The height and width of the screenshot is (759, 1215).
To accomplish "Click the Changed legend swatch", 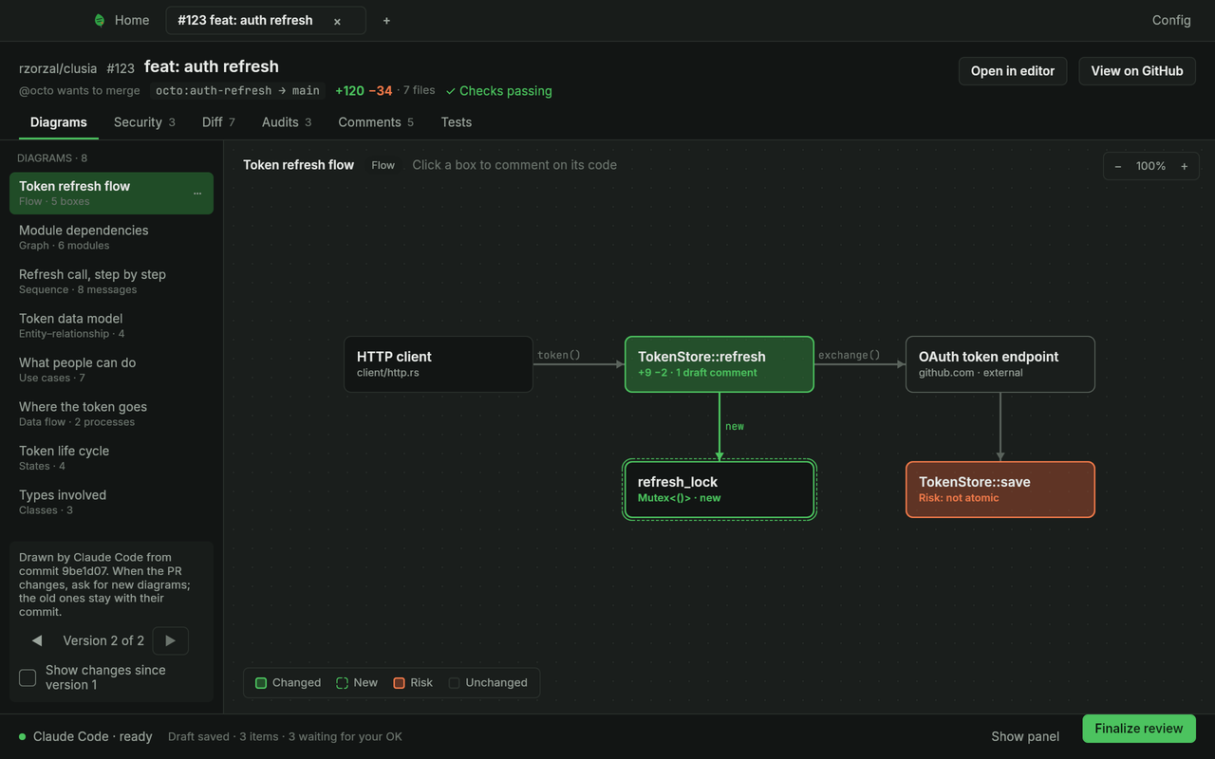I will [x=261, y=683].
